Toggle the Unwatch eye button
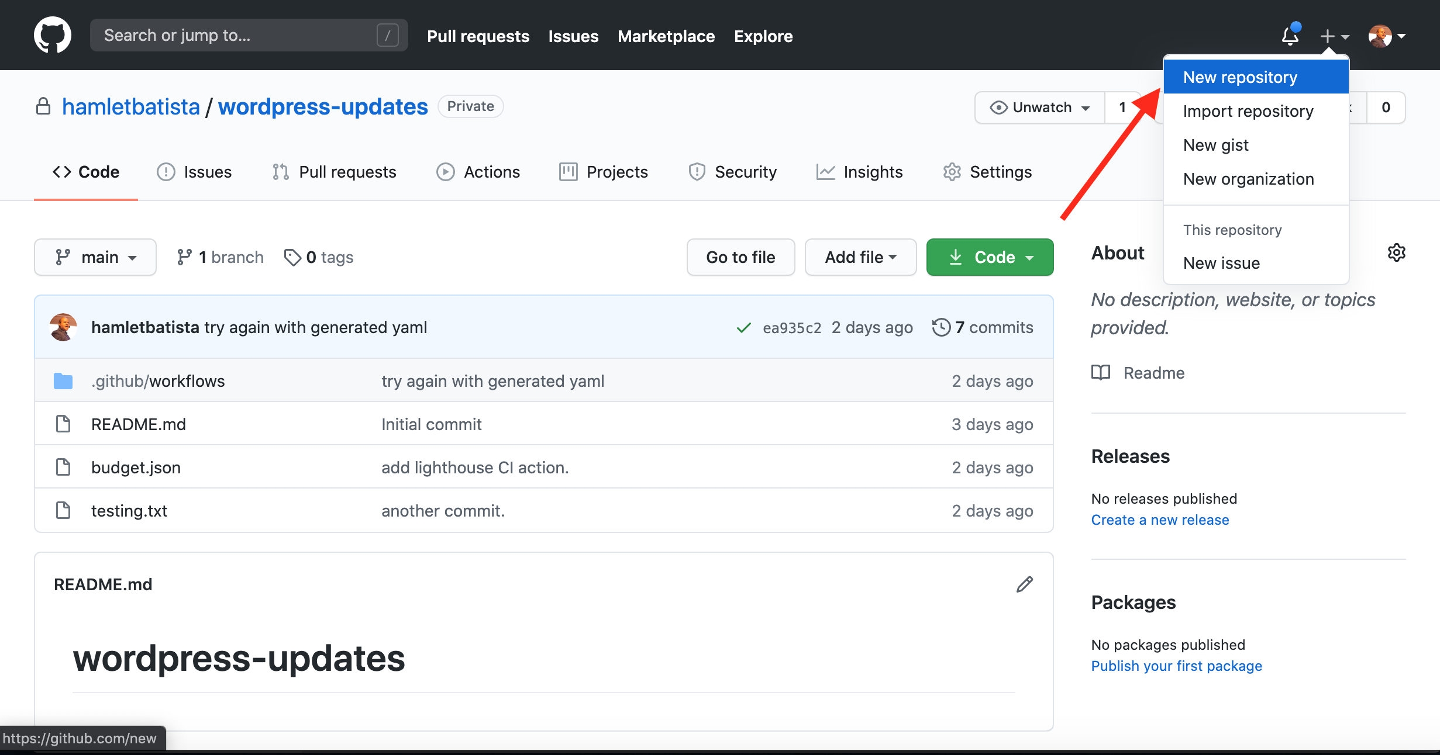The image size is (1440, 755). point(1040,108)
